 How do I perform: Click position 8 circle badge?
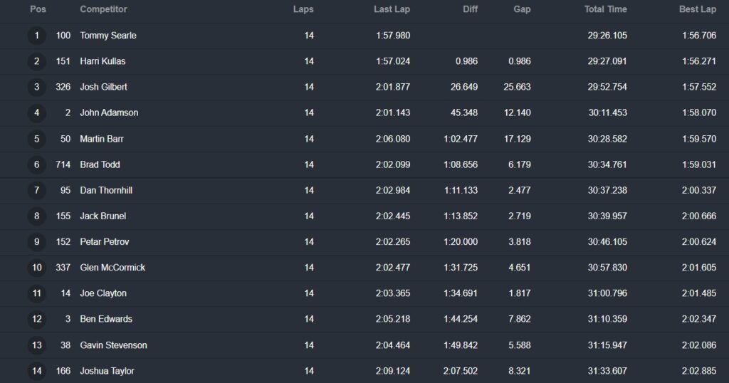tap(37, 216)
